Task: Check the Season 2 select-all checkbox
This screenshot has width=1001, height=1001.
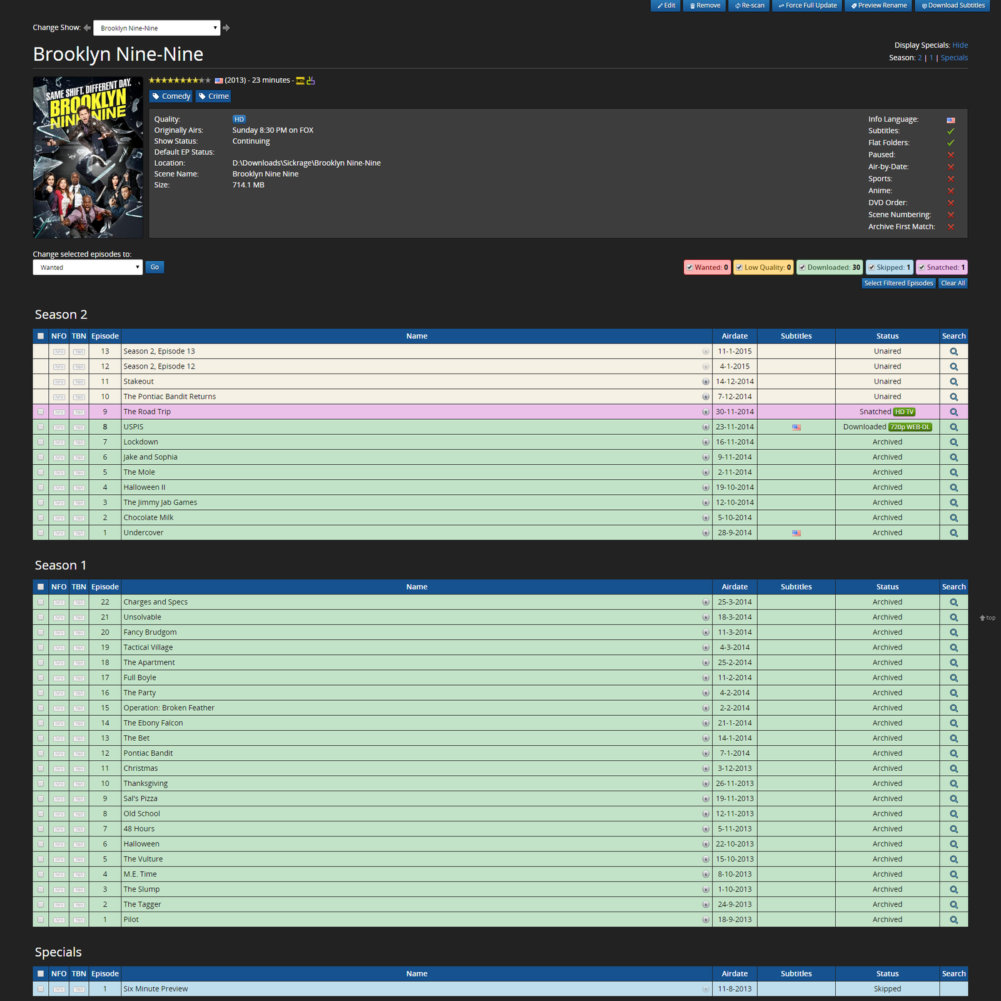Action: [41, 336]
